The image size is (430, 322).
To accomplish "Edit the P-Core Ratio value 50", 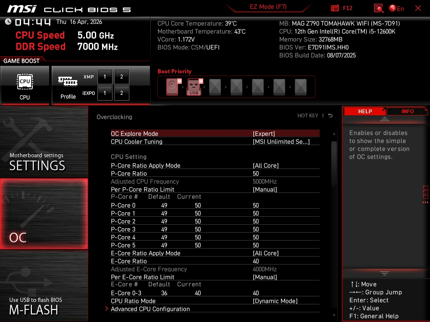I will [x=215, y=173].
